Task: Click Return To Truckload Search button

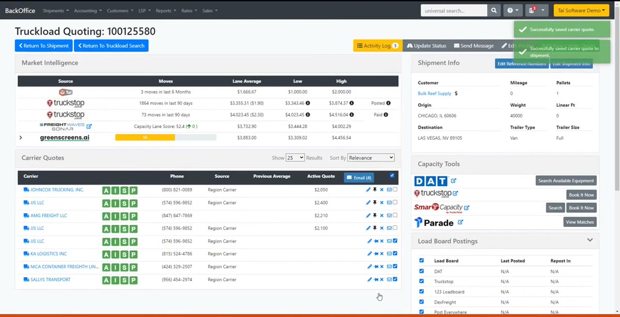Action: [x=111, y=46]
